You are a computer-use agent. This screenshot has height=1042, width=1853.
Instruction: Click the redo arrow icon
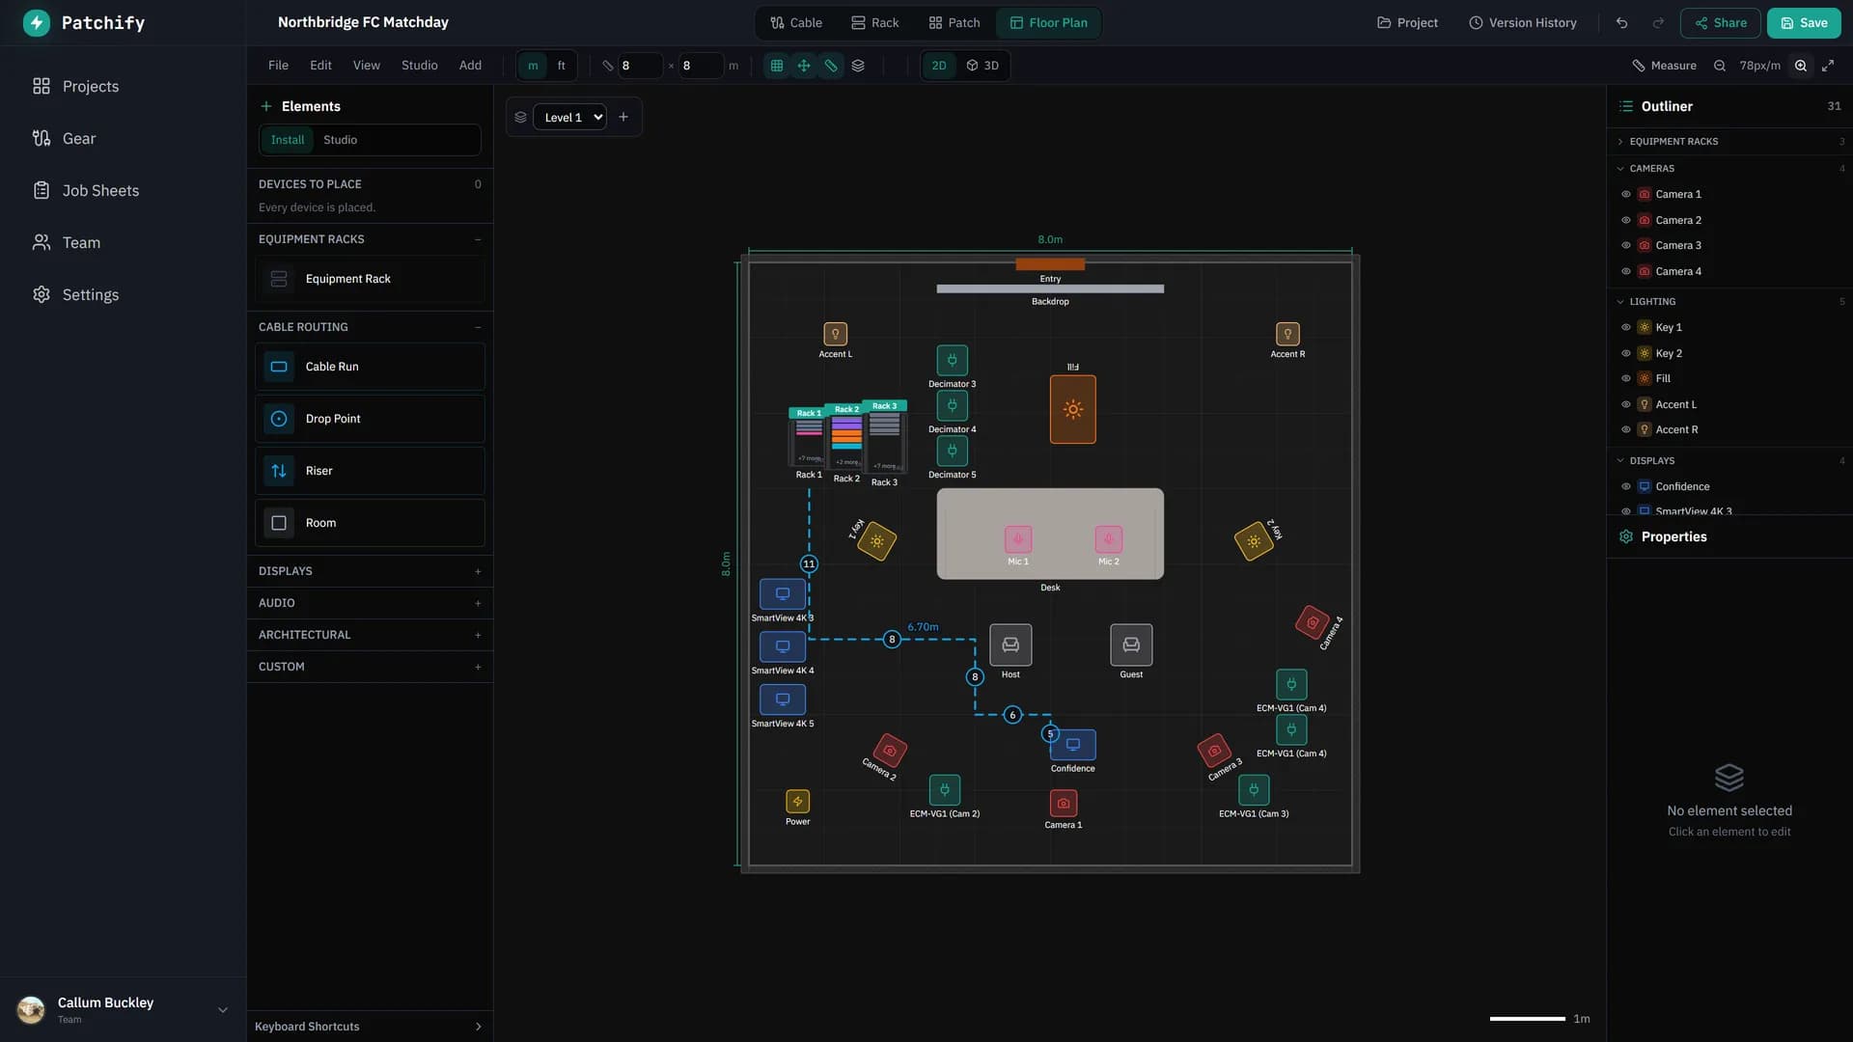coord(1658,23)
